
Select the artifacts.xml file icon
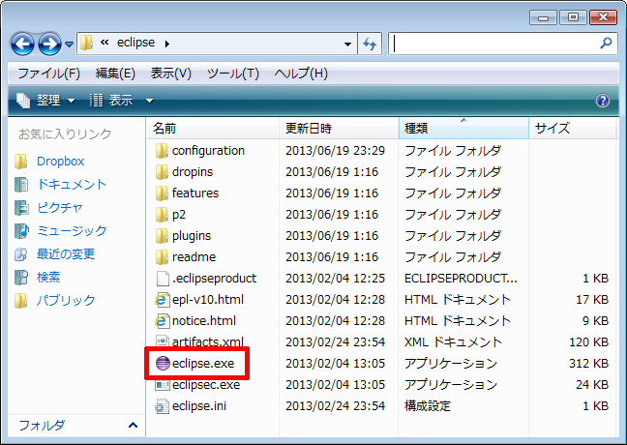point(162,341)
